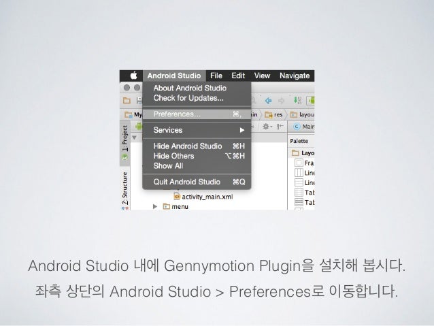
Task: Click the hide panel icon beside gear
Action: [280, 127]
